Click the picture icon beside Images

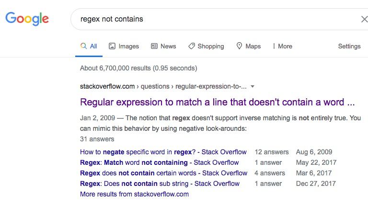112,46
